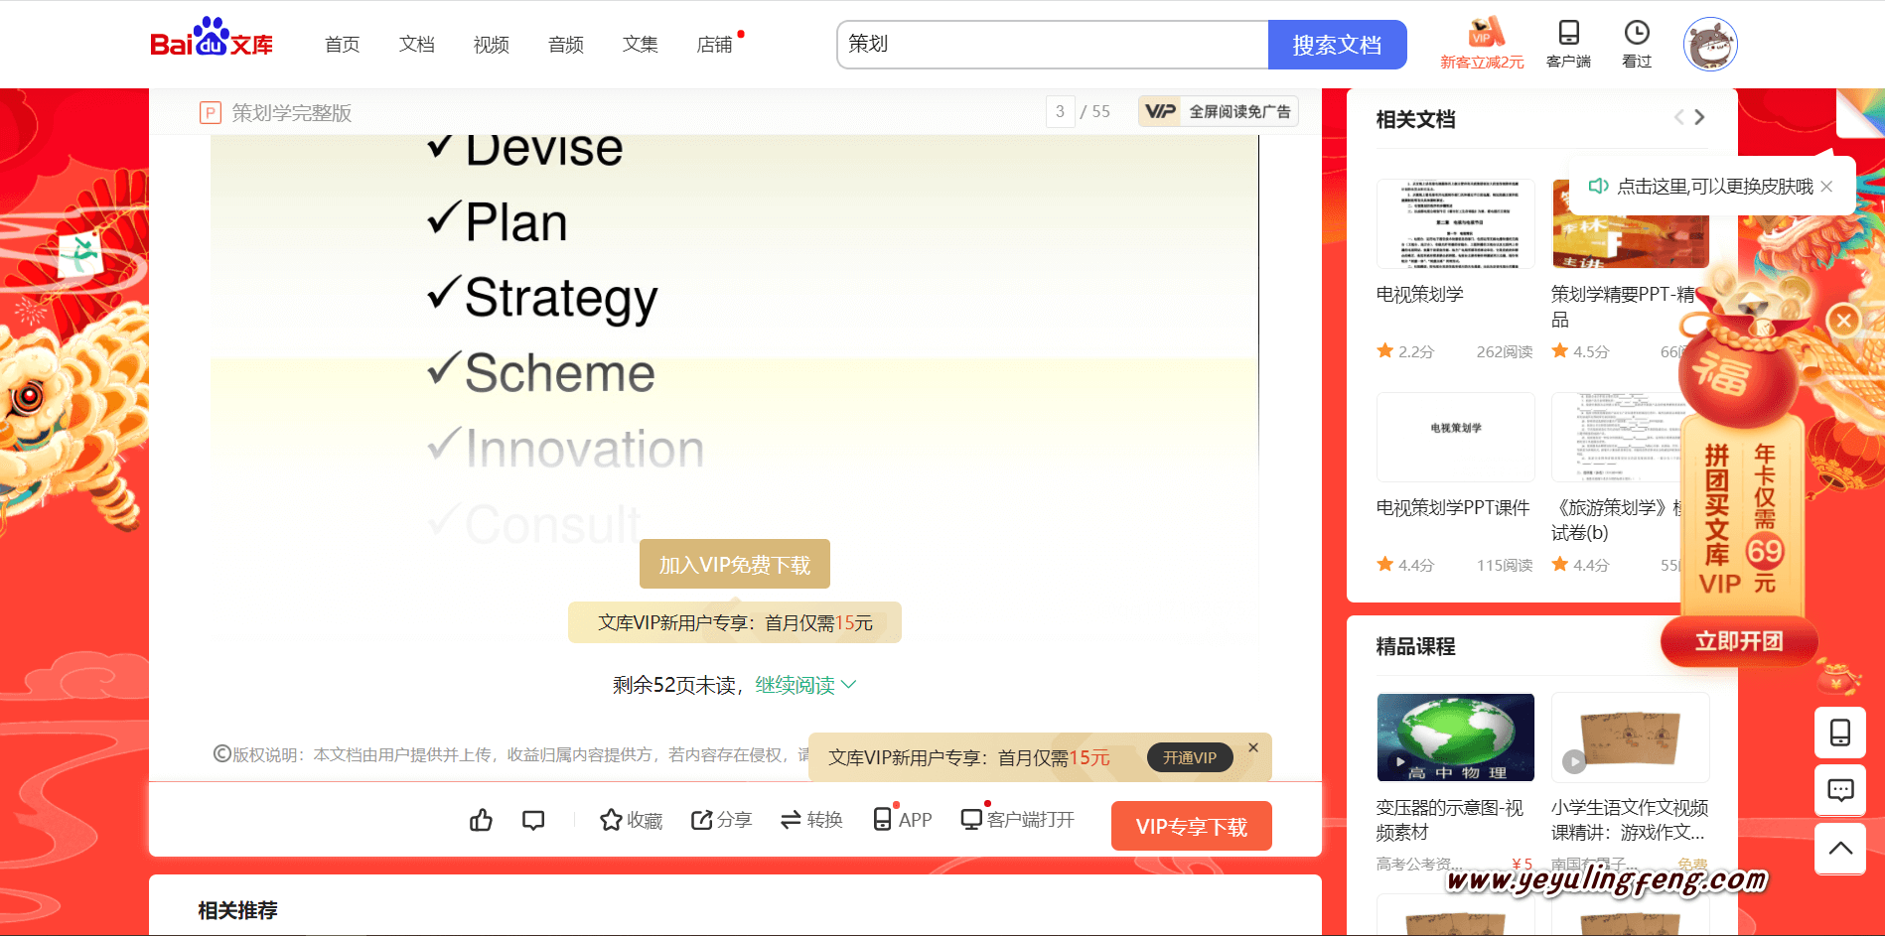Image resolution: width=1885 pixels, height=936 pixels.
Task: Click the 小学生语文作文视频课精讲 course title
Action: [x=1630, y=820]
